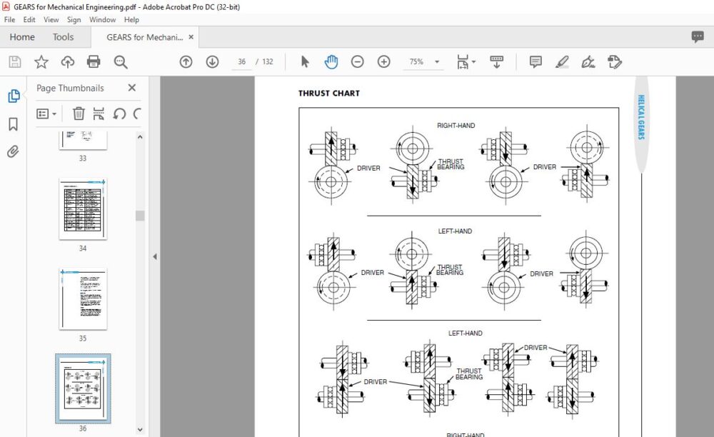714x437 pixels.
Task: Open the View menu
Action: 51,19
